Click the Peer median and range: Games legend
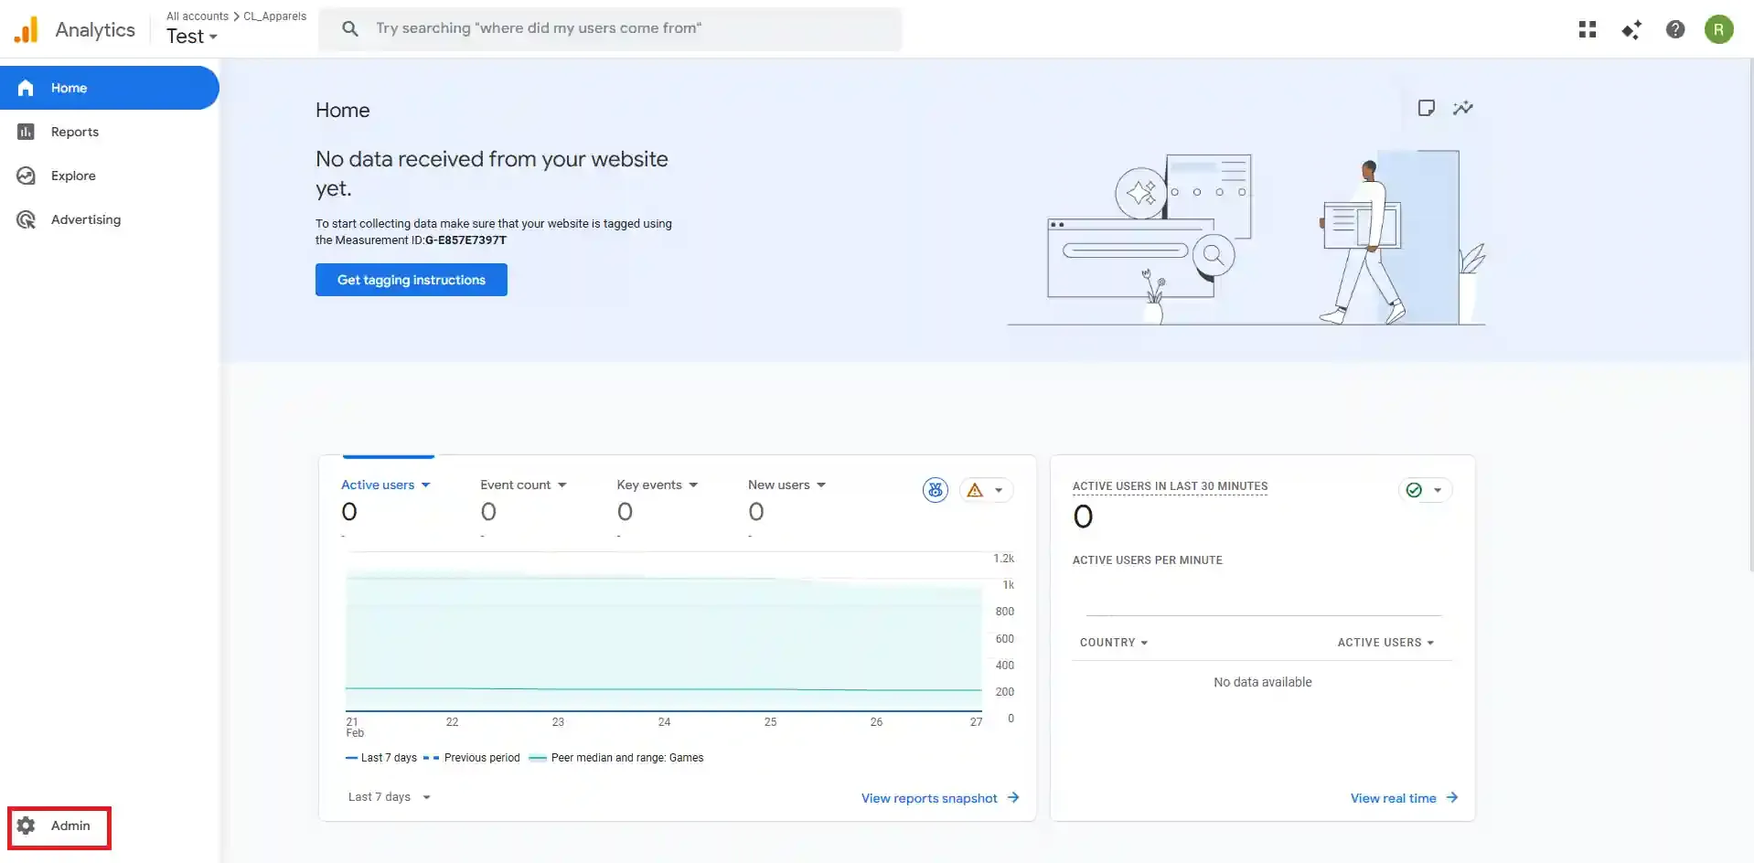Screen dimensions: 1754x863 [x=616, y=758]
